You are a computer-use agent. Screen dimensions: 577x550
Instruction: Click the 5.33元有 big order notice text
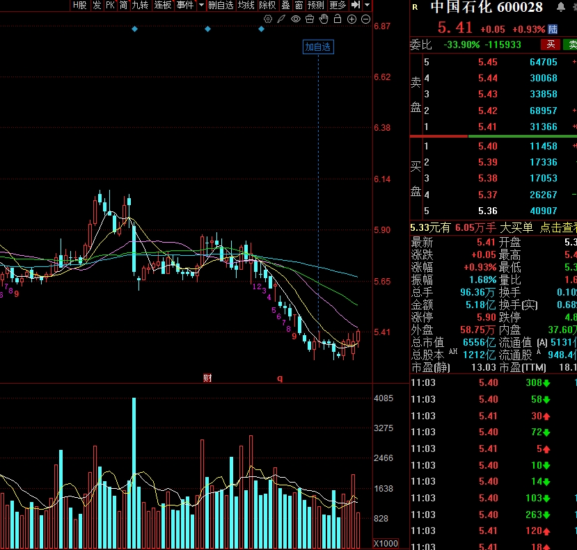(430, 227)
